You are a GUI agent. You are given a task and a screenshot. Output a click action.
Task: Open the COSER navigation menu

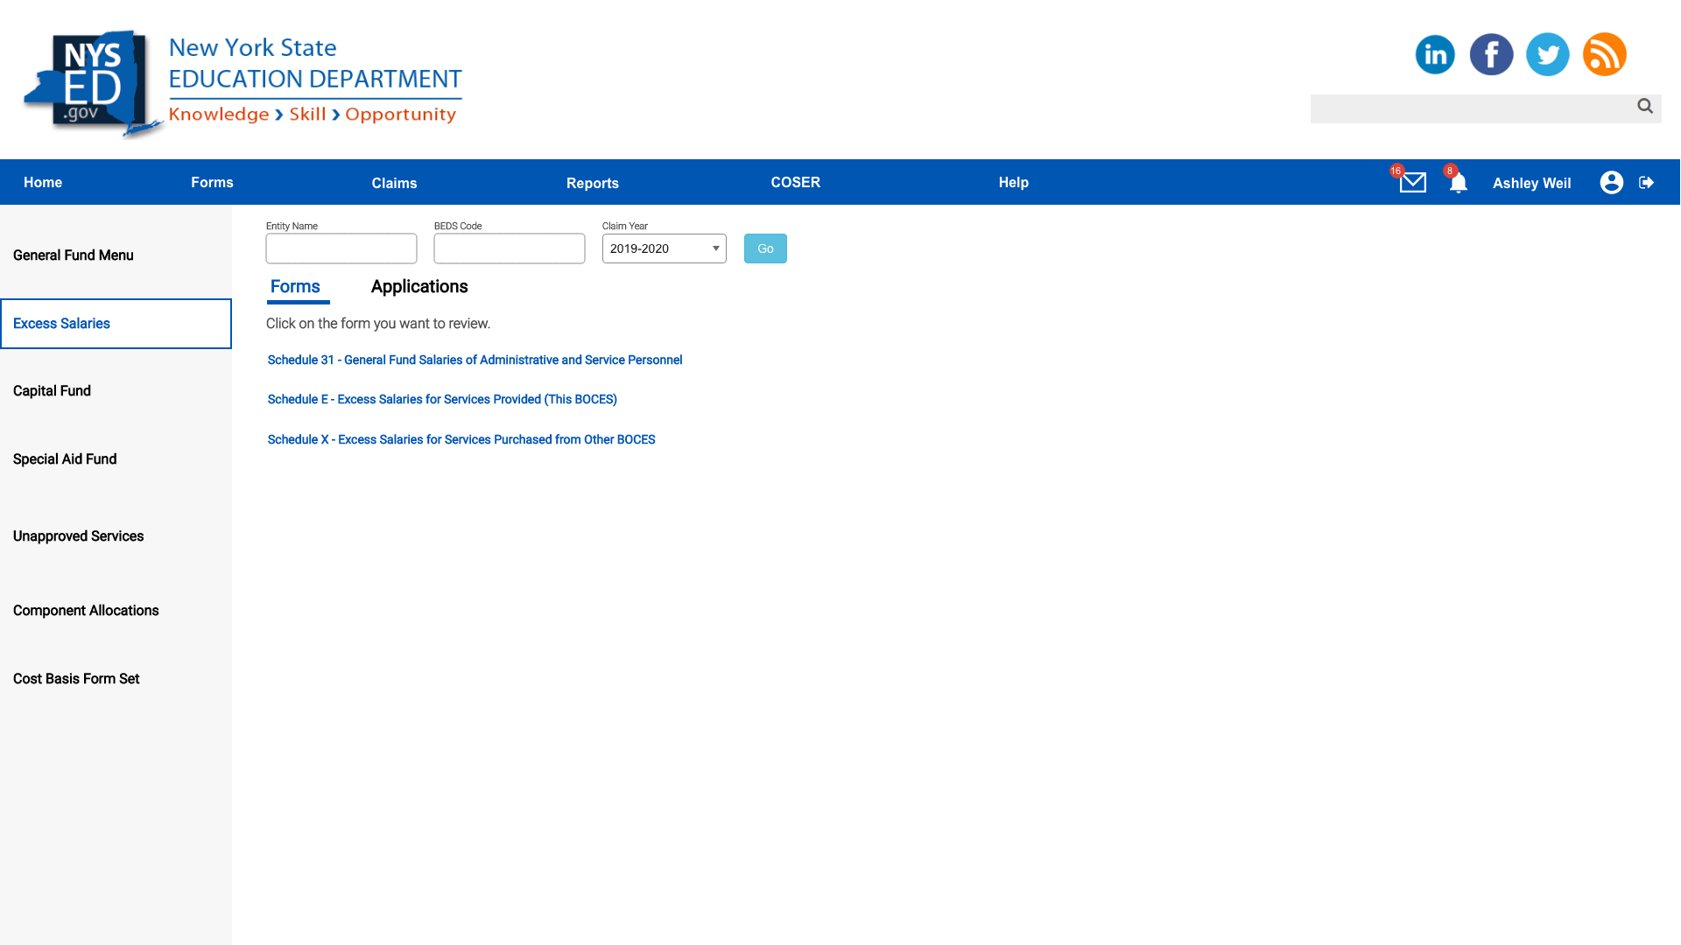point(795,182)
